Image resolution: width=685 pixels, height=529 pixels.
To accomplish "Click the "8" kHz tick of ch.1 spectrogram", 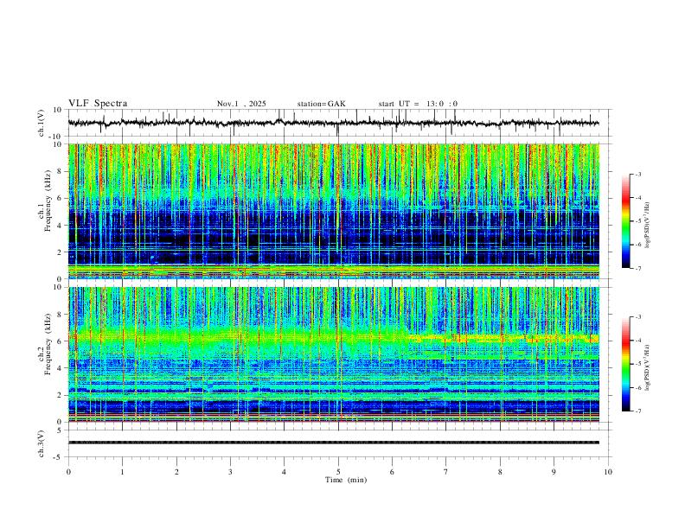I will tap(61, 171).
